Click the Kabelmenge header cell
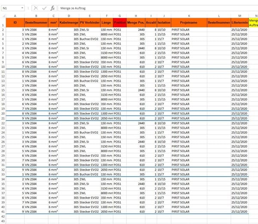The image size is (258, 224). pos(69,22)
